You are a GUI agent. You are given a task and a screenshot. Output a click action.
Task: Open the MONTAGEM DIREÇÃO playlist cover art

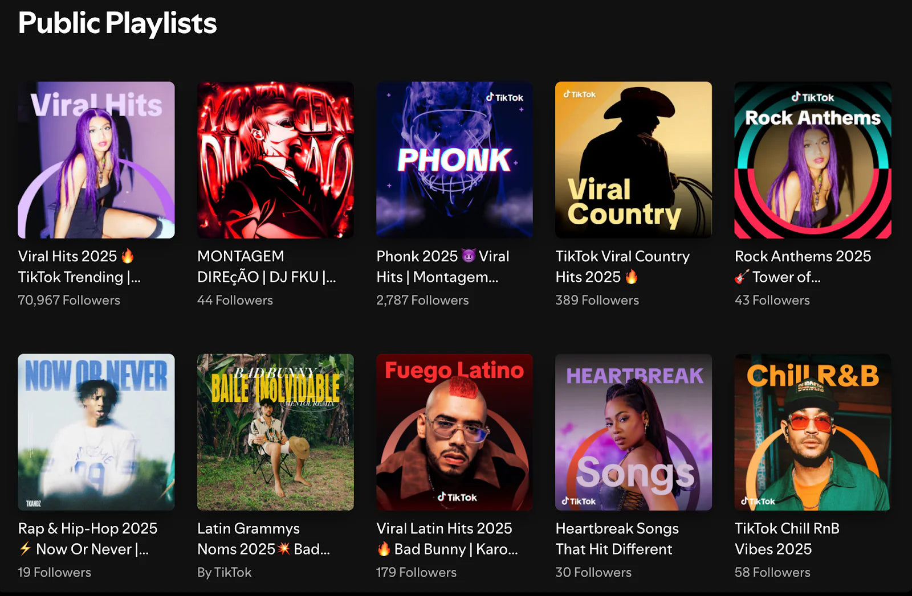coord(275,160)
